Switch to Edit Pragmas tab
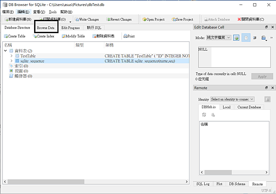 click(70, 28)
